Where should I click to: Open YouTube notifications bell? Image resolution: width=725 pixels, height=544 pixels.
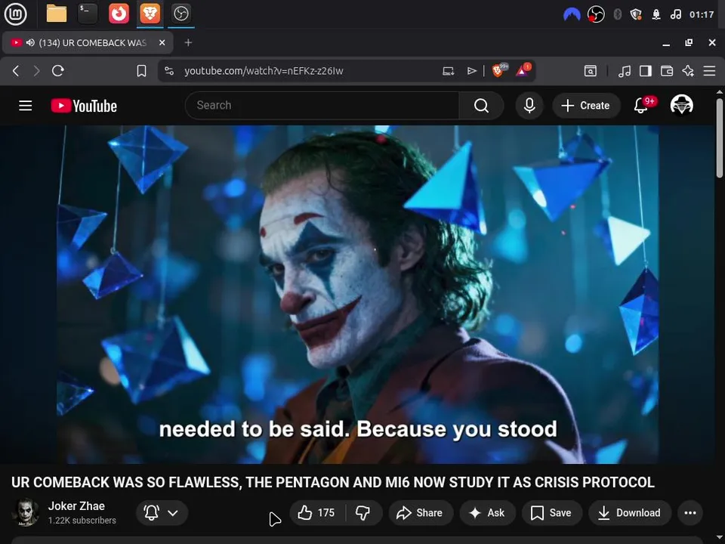(x=641, y=106)
